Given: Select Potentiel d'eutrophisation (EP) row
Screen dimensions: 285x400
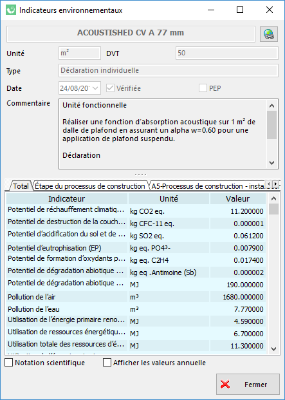Looking at the screenshot, I should point(136,247).
